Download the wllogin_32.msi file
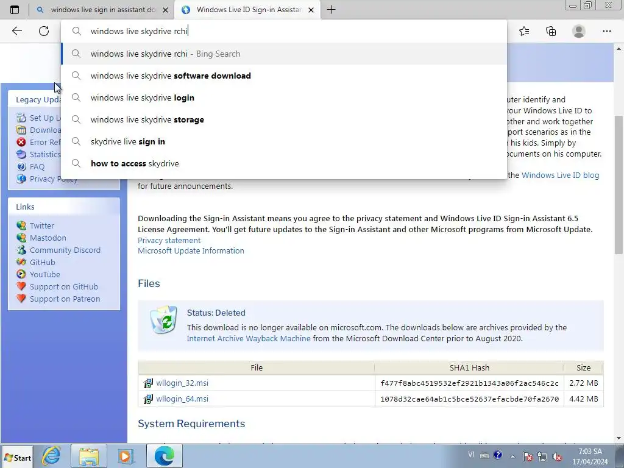The height and width of the screenshot is (468, 624). pos(182,383)
